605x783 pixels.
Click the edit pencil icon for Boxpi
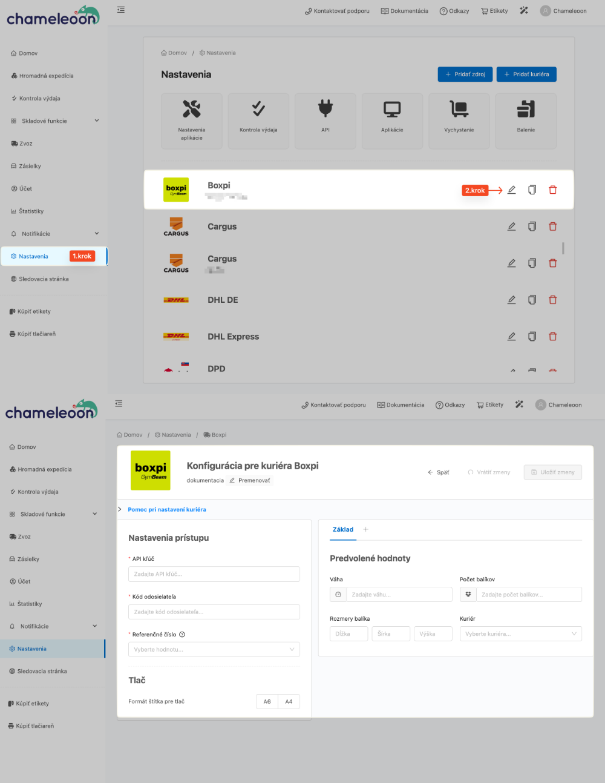coord(511,190)
